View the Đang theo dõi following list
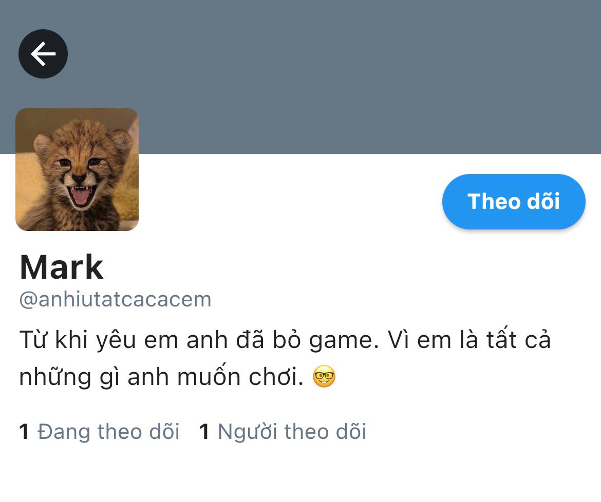 click(108, 432)
